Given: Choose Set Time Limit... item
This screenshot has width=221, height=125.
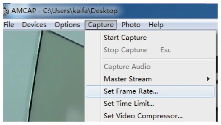Looking at the screenshot, I should click(129, 104).
